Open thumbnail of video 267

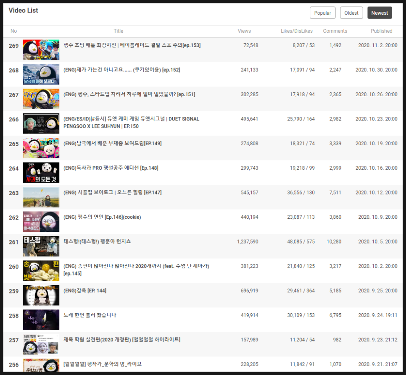tap(41, 99)
